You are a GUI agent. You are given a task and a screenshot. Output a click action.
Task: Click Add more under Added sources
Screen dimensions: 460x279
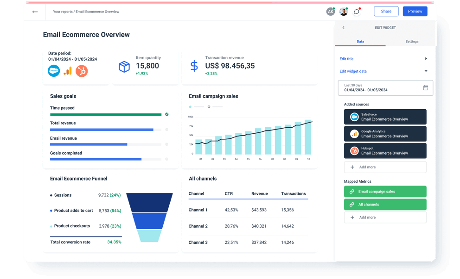coord(385,167)
